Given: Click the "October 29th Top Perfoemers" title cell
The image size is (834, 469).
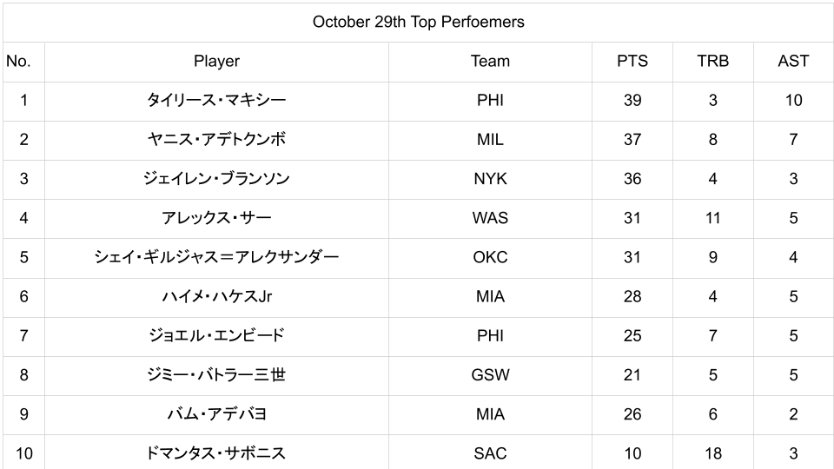Looking at the screenshot, I should pos(418,22).
